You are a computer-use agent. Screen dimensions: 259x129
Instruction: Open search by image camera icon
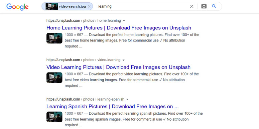(204, 6)
